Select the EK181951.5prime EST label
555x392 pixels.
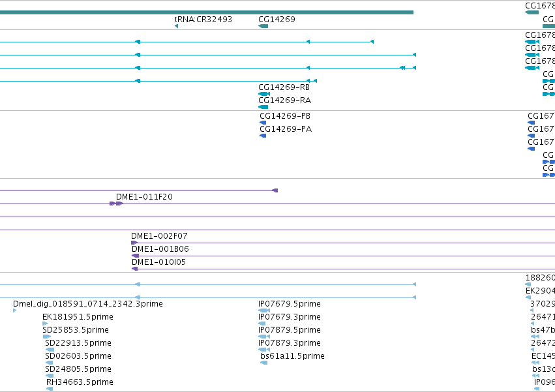[x=78, y=317]
